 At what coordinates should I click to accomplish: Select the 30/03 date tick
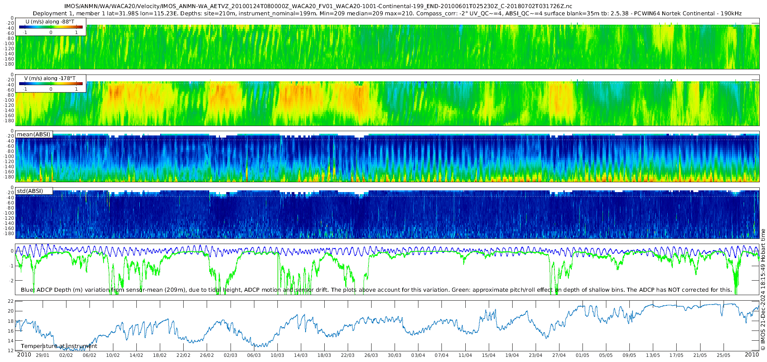pos(395,356)
